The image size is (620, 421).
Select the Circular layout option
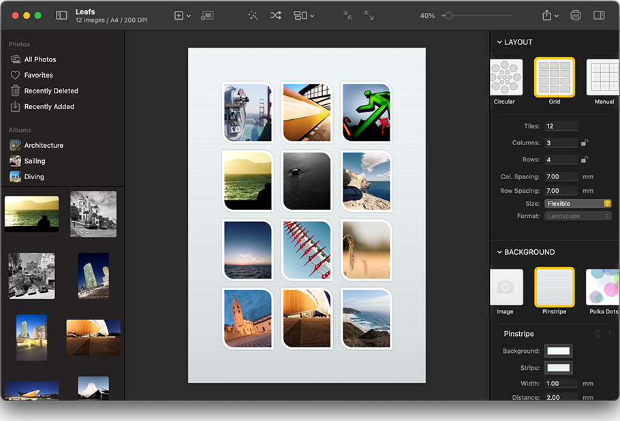(x=505, y=76)
